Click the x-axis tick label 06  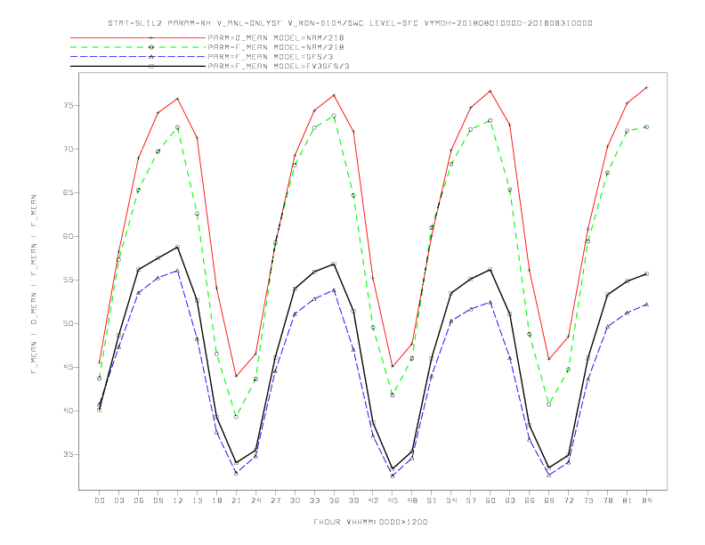pos(139,500)
